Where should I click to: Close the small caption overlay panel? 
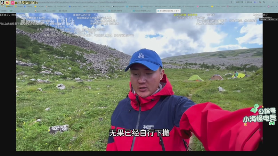276,19
